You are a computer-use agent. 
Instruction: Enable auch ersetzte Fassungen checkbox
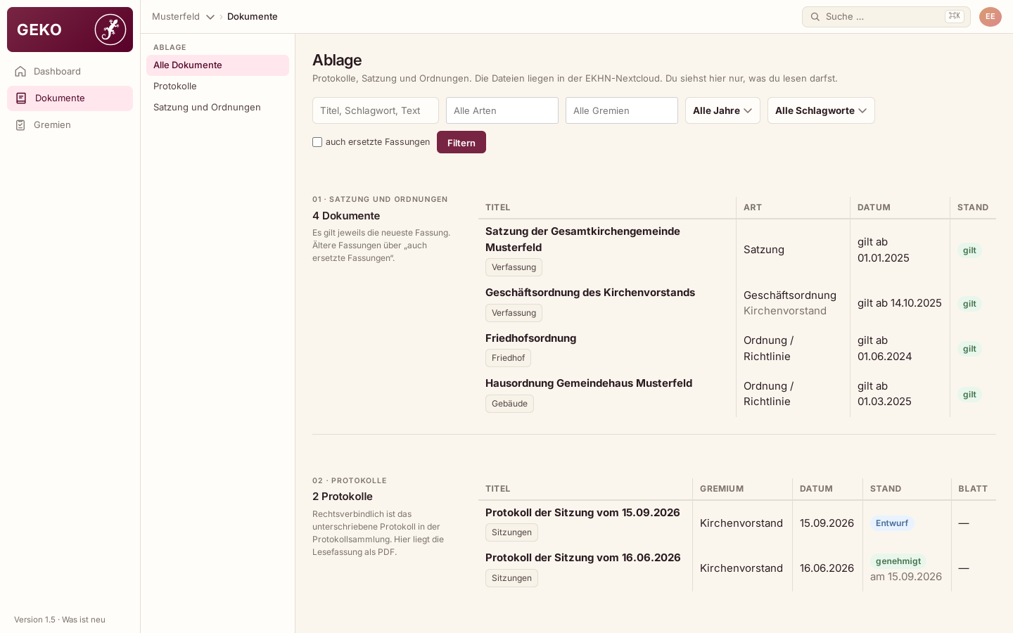click(x=317, y=142)
